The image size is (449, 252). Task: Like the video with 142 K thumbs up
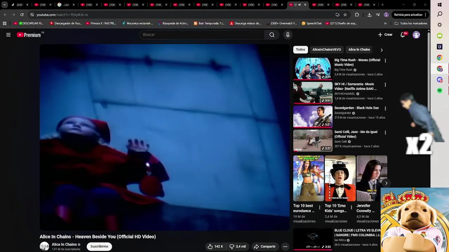pyautogui.click(x=215, y=246)
